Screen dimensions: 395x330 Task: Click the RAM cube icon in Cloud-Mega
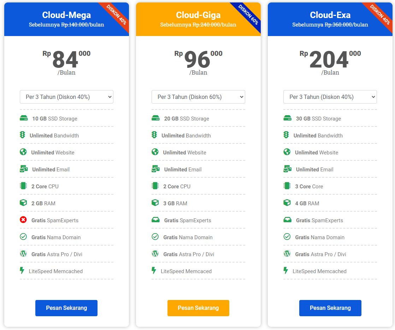pyautogui.click(x=23, y=203)
